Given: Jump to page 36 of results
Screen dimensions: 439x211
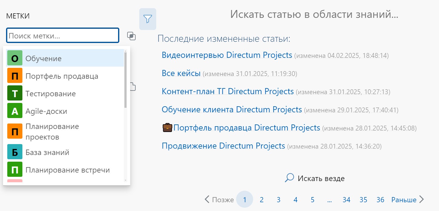Looking at the screenshot, I should point(380,199).
